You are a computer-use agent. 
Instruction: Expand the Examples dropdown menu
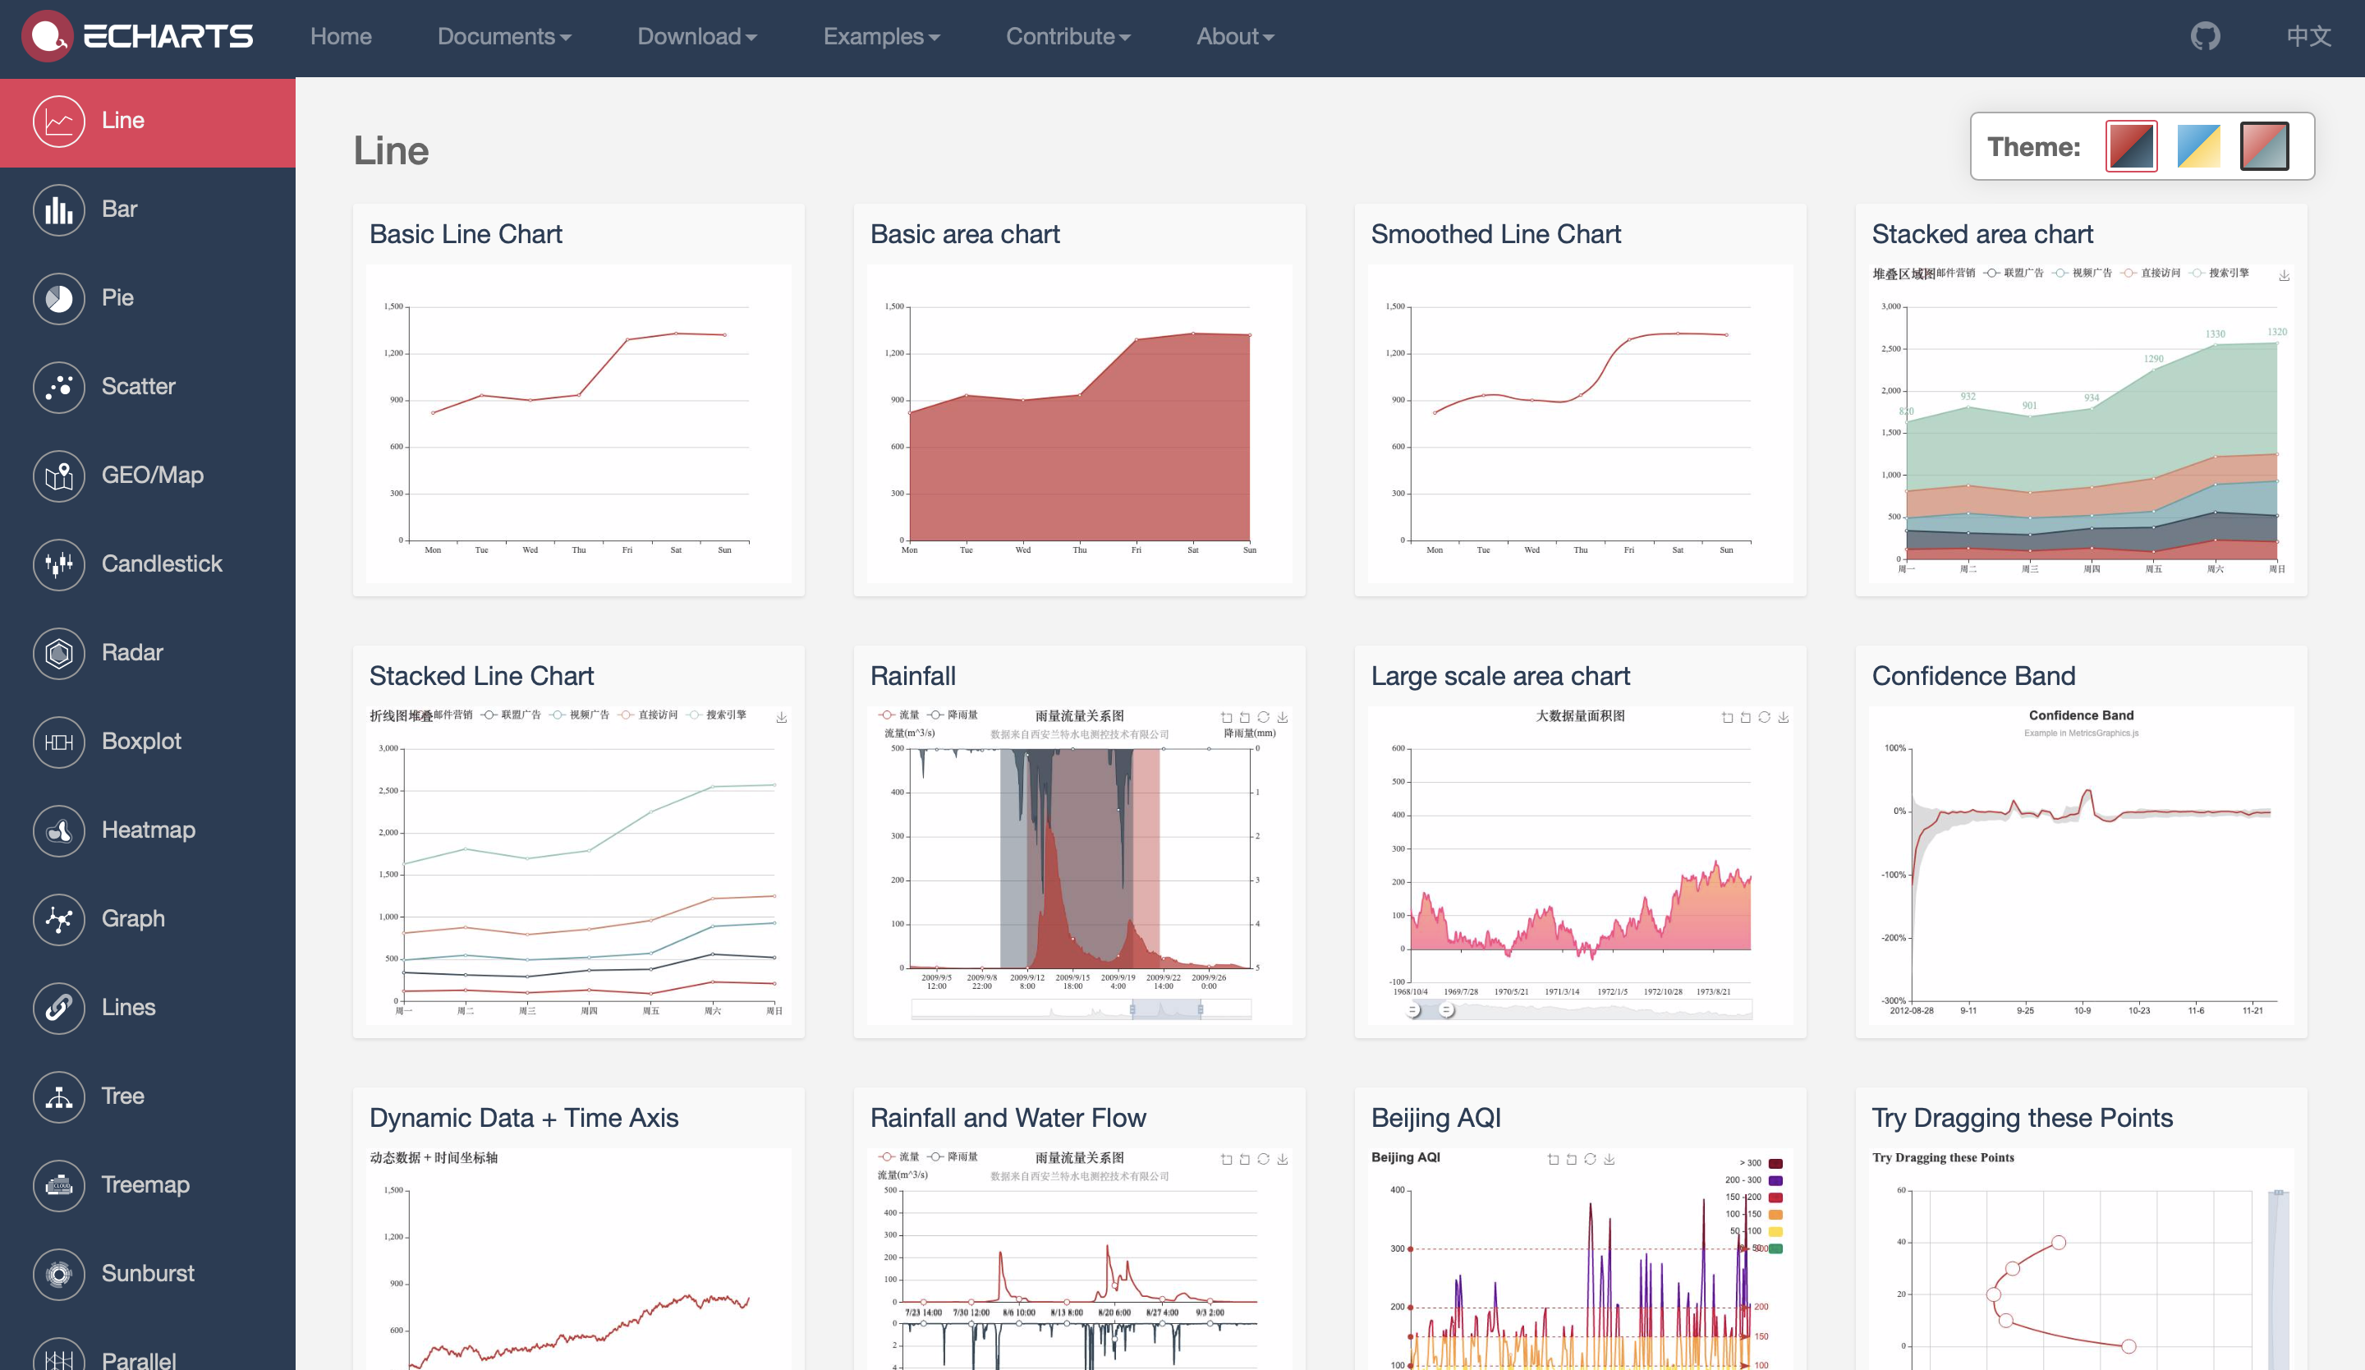pyautogui.click(x=880, y=37)
